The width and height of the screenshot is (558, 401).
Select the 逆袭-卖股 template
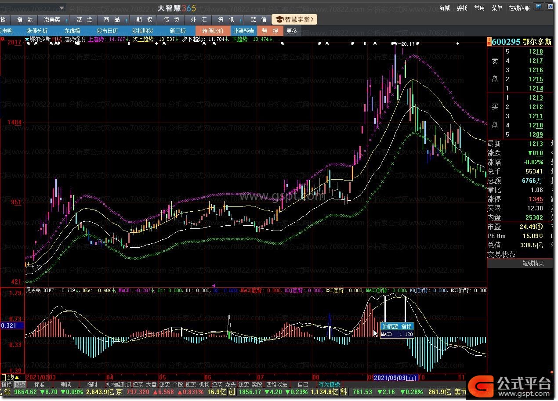[x=250, y=384]
